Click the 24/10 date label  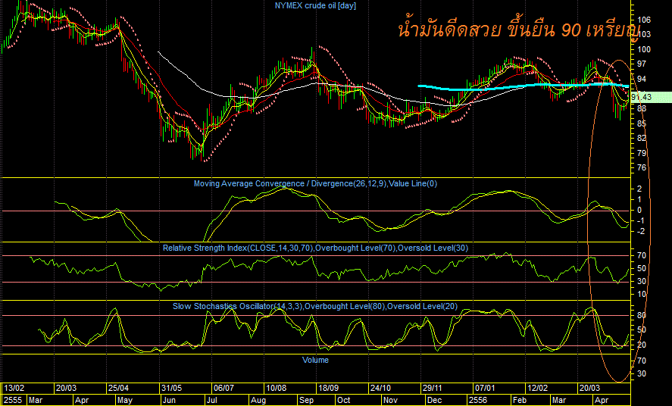point(380,388)
